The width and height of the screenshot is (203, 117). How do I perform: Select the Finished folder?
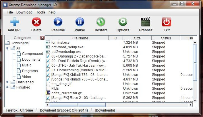coord(23,87)
